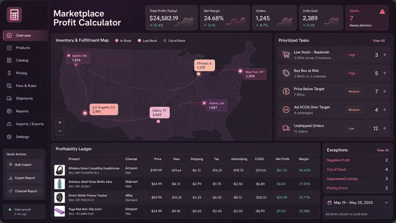Click the Alerts warning triangle icon
Viewport: 396px width, 223px height.
click(382, 12)
